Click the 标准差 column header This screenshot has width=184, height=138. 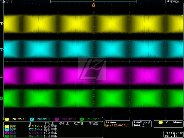pyautogui.click(x=93, y=123)
